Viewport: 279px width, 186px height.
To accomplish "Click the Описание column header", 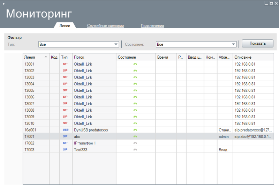I will pos(243,57).
